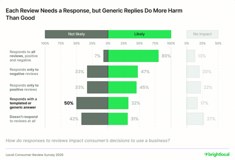Click 'Local Consumer Review Survey 2026' footer text
This screenshot has height=160, width=235.
coord(35,155)
